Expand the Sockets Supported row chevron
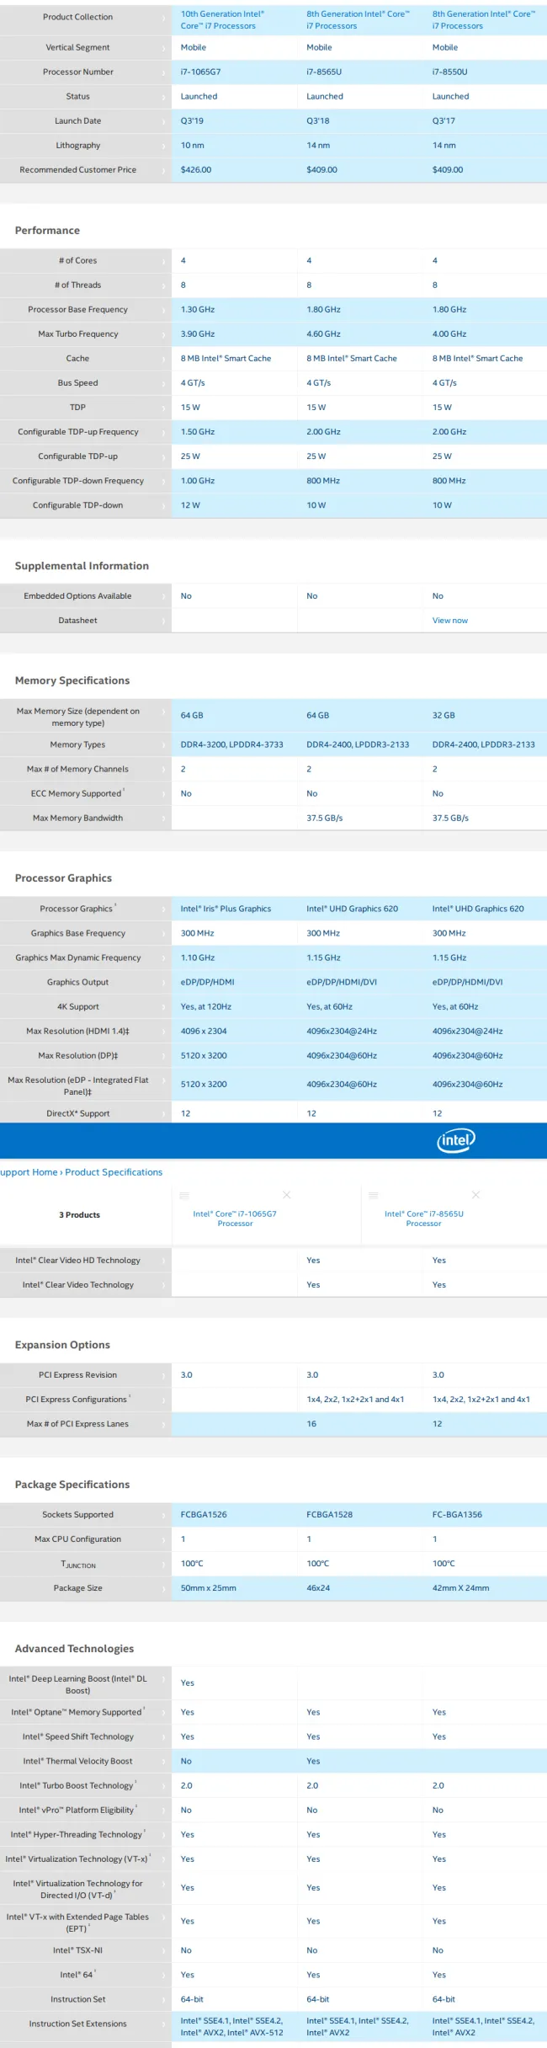547x2048 pixels. point(164,1515)
